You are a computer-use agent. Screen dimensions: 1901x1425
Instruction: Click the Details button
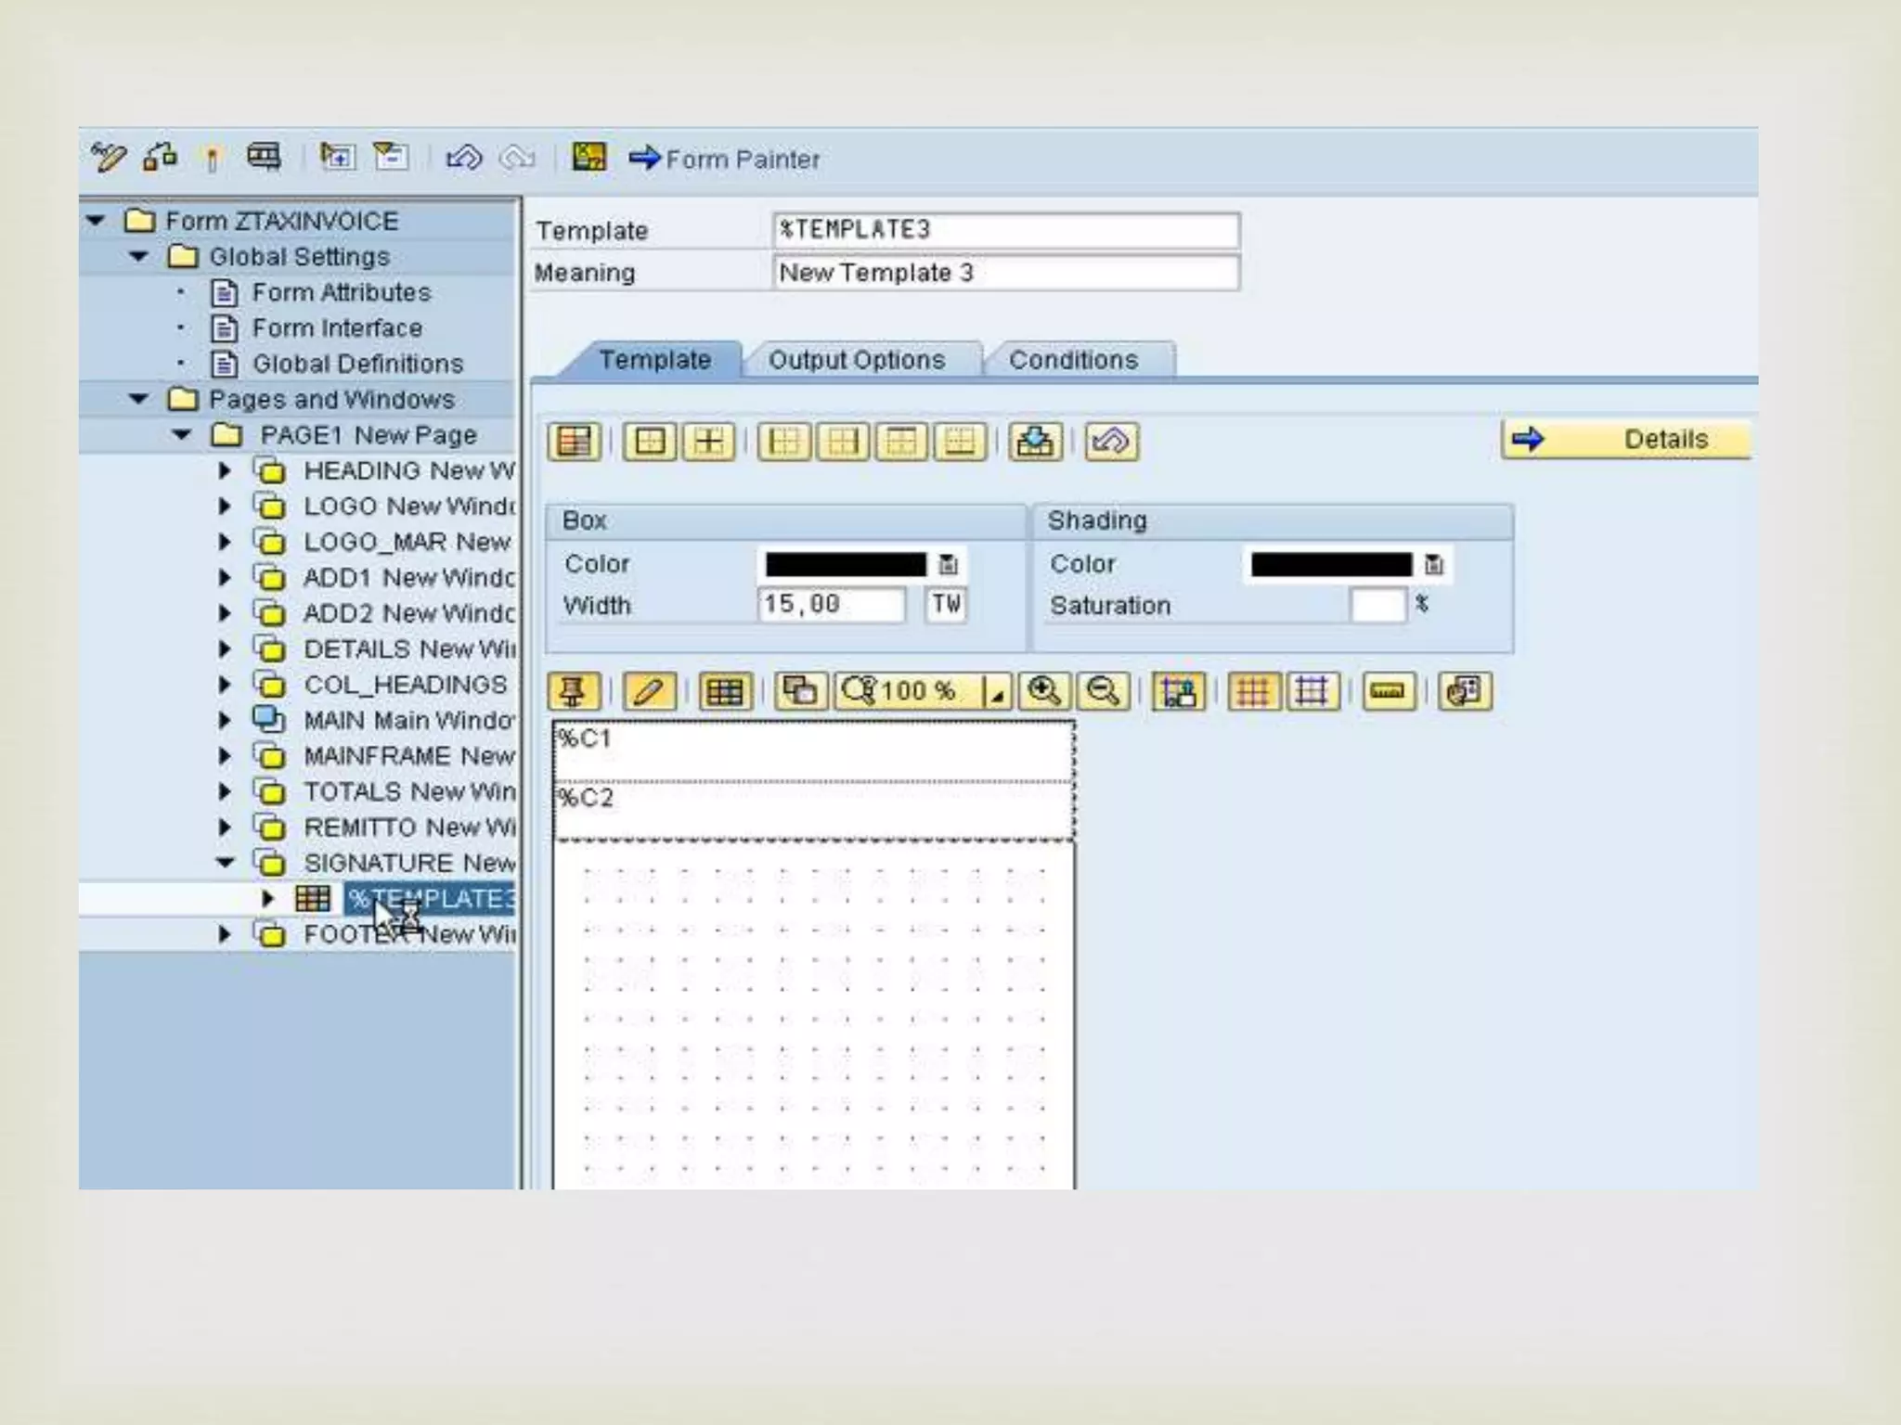tap(1625, 439)
